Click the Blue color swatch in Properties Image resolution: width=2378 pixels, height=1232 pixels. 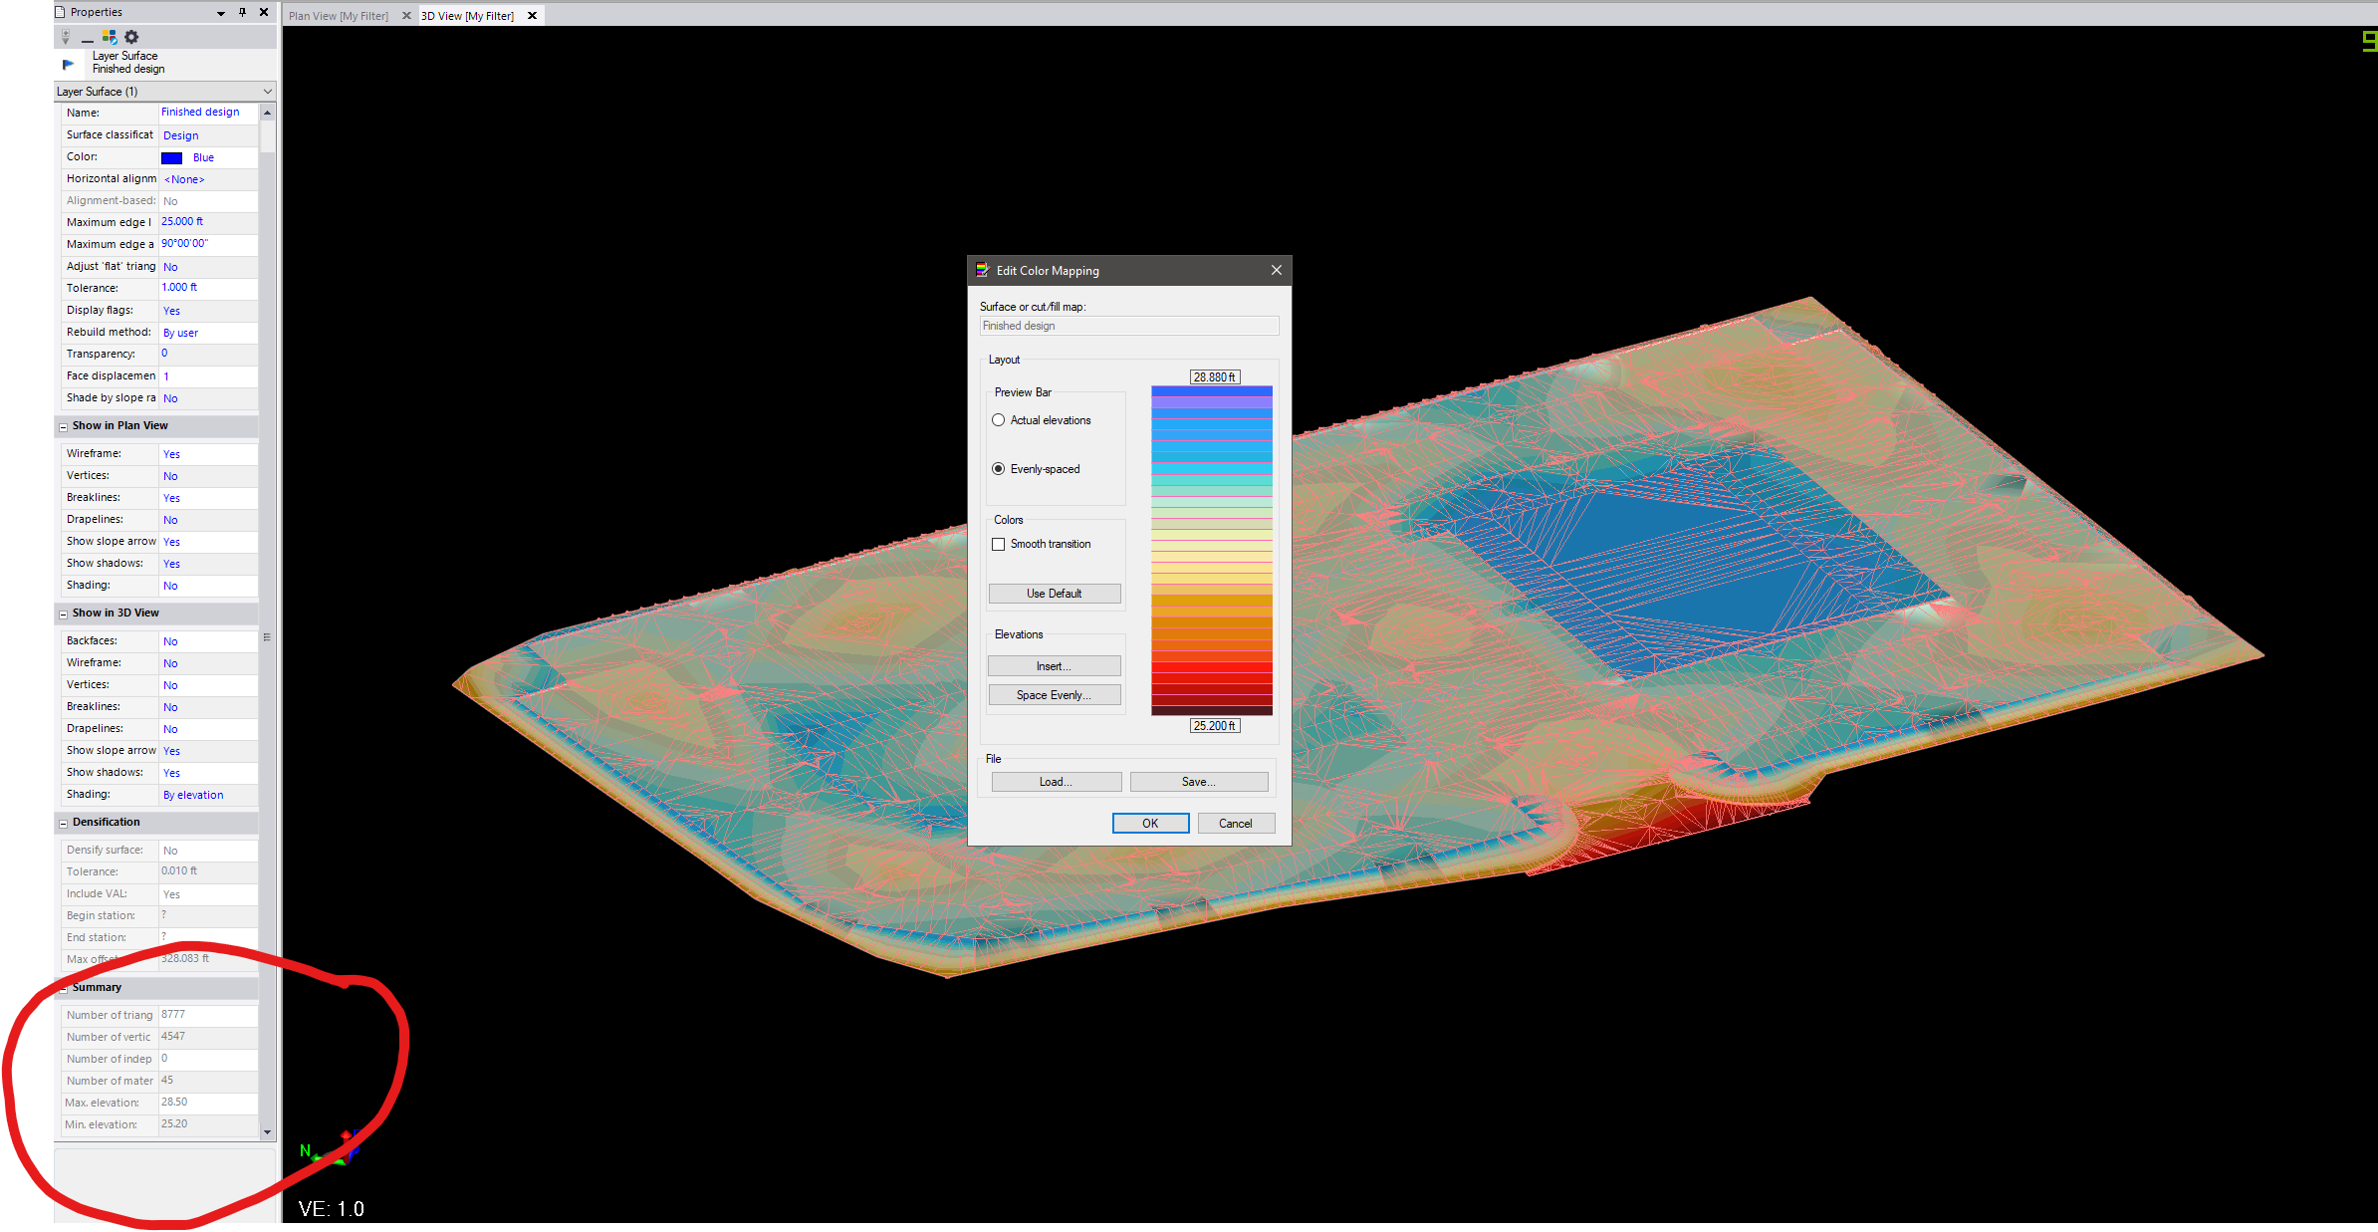pos(172,157)
